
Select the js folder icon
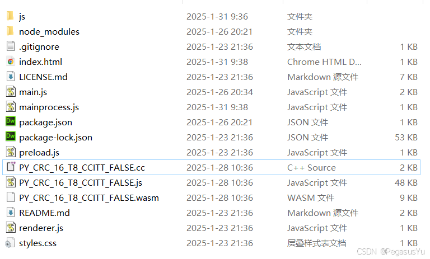tap(11, 16)
